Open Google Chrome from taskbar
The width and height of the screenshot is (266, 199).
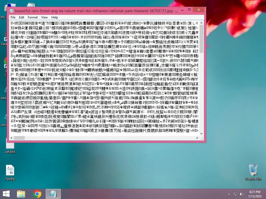coord(37,194)
